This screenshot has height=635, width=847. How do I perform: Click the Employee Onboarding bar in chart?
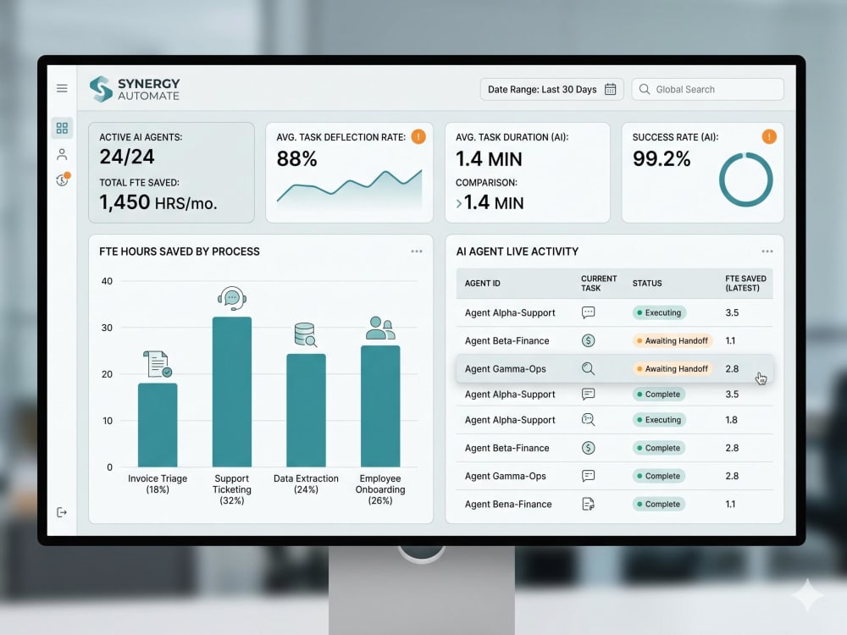click(380, 406)
